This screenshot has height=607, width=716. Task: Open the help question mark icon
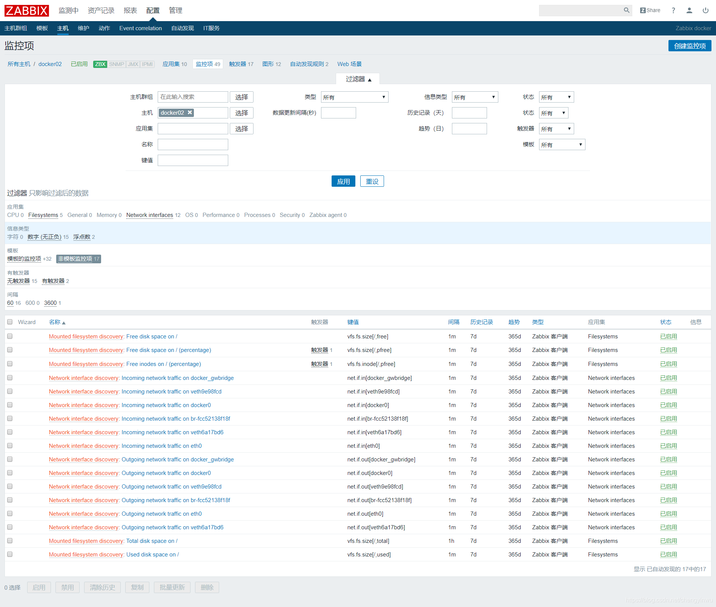pos(673,10)
